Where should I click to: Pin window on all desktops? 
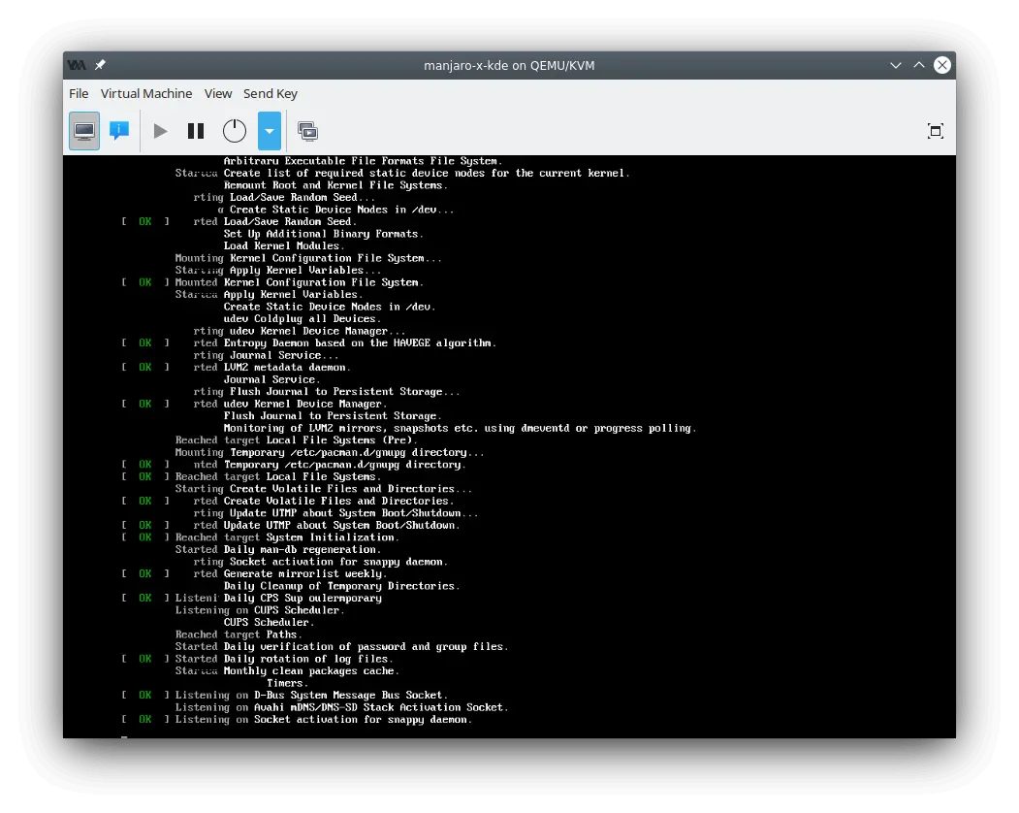(100, 65)
